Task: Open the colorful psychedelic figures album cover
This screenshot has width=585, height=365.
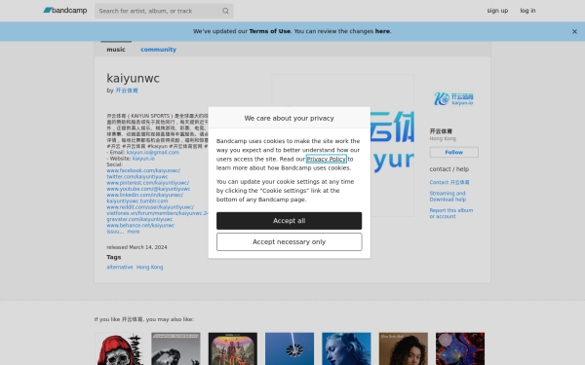Action: coord(233,348)
